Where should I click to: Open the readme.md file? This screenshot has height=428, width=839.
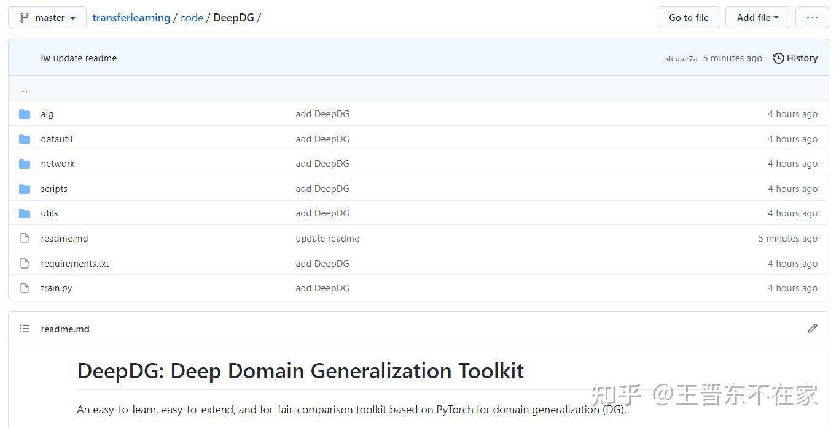pos(64,239)
